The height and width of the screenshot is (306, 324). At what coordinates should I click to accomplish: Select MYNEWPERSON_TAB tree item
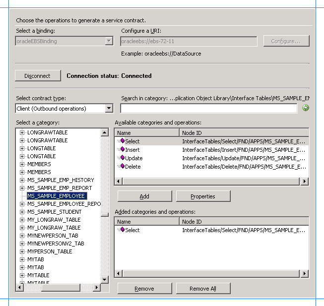(x=53, y=236)
